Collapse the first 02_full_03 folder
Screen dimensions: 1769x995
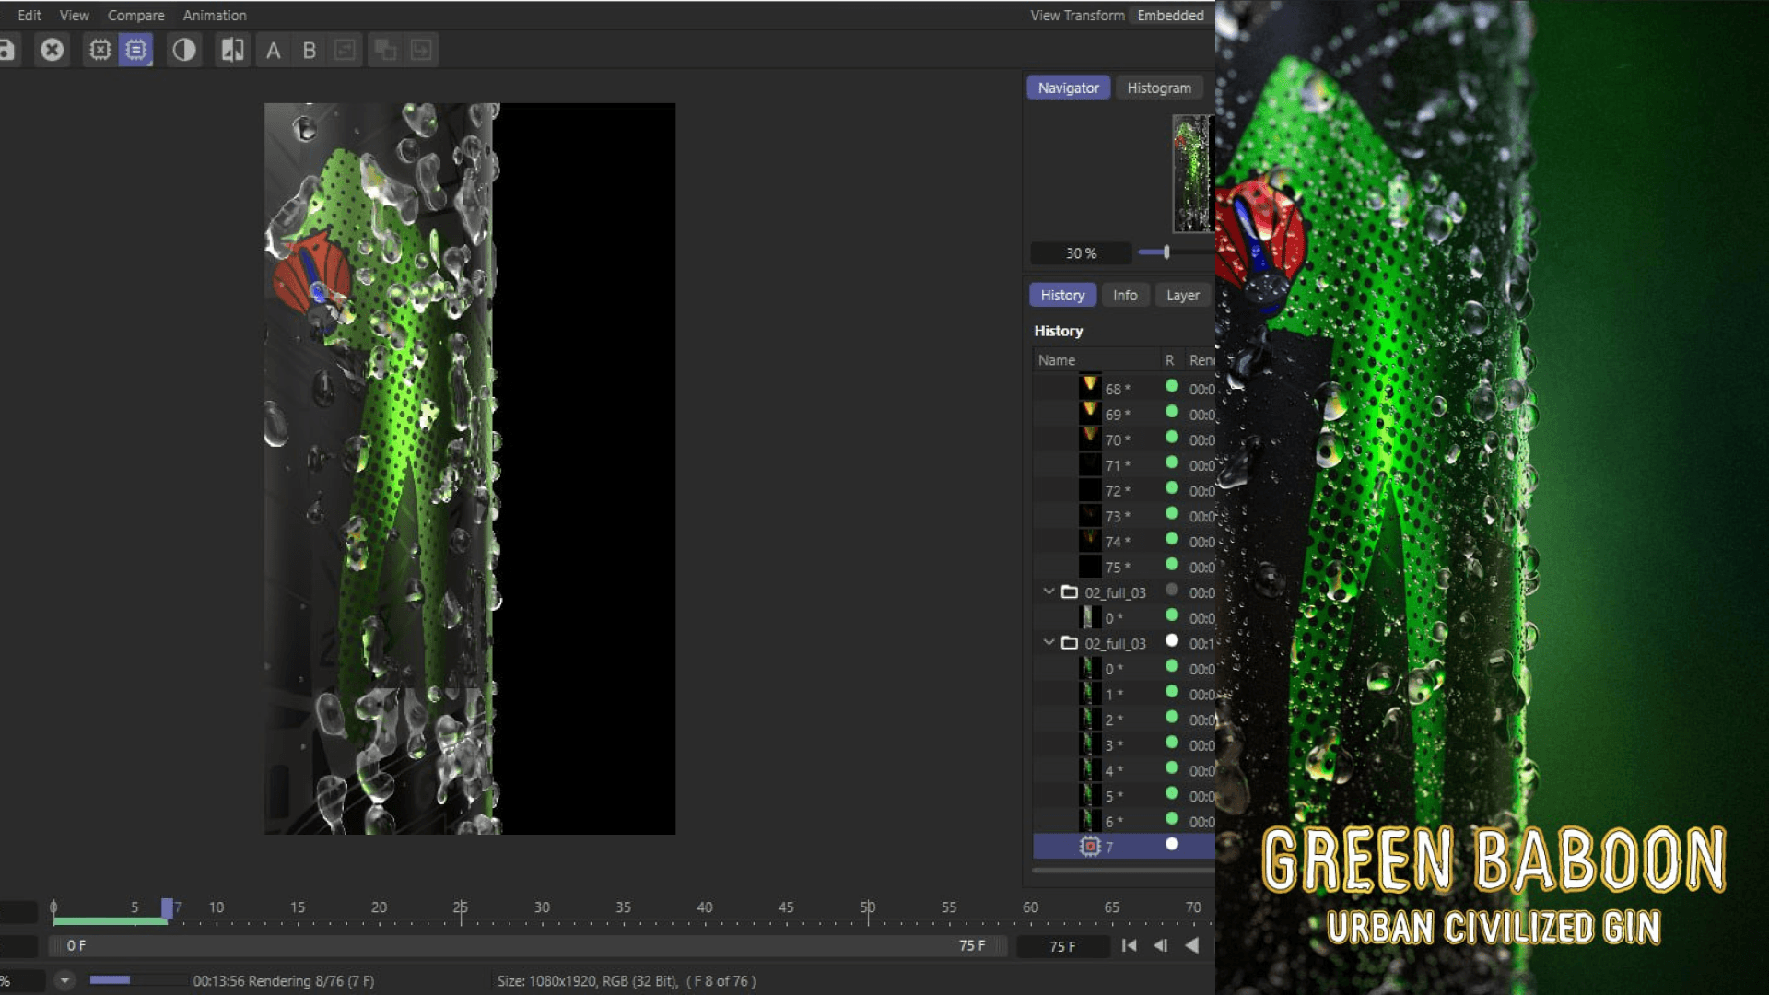1049,591
